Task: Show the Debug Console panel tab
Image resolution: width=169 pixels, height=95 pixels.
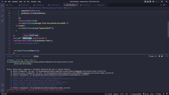Action: (26, 56)
